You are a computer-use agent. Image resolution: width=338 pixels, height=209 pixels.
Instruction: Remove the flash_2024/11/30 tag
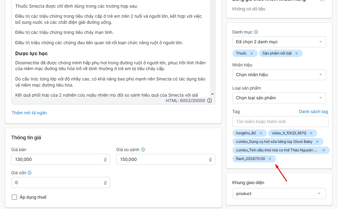pos(270,159)
